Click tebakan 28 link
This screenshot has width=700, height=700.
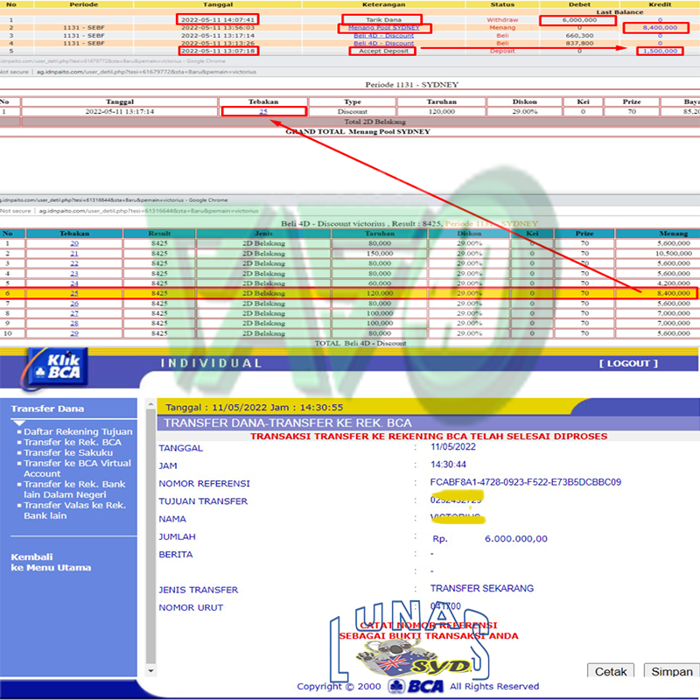(74, 323)
